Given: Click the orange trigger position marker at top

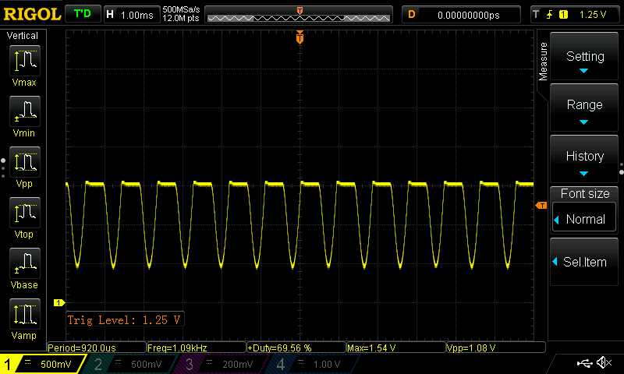Looking at the screenshot, I should pos(300,37).
